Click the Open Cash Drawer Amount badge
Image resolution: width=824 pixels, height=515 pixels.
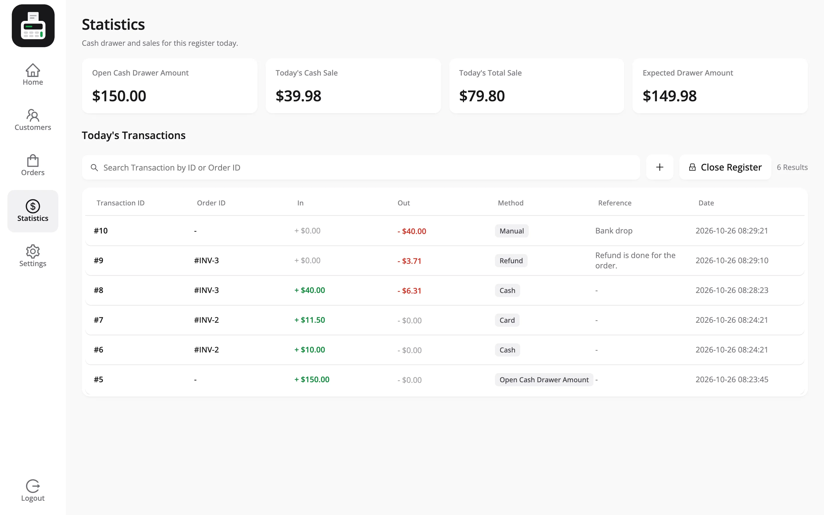pyautogui.click(x=544, y=380)
